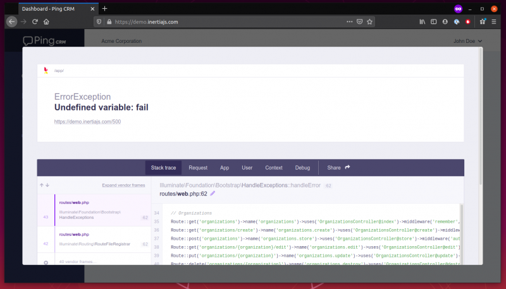
Task: Click the /app/ path text
Action: [59, 71]
